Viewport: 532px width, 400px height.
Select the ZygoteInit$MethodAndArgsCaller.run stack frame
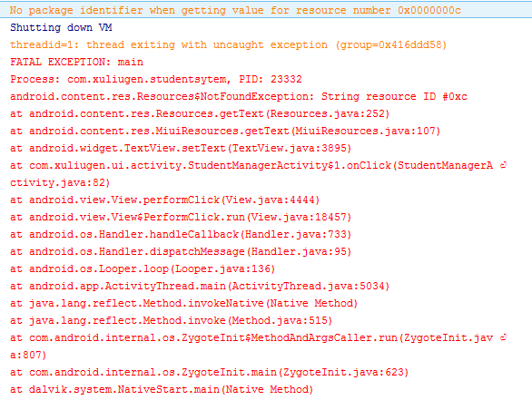coord(258,346)
